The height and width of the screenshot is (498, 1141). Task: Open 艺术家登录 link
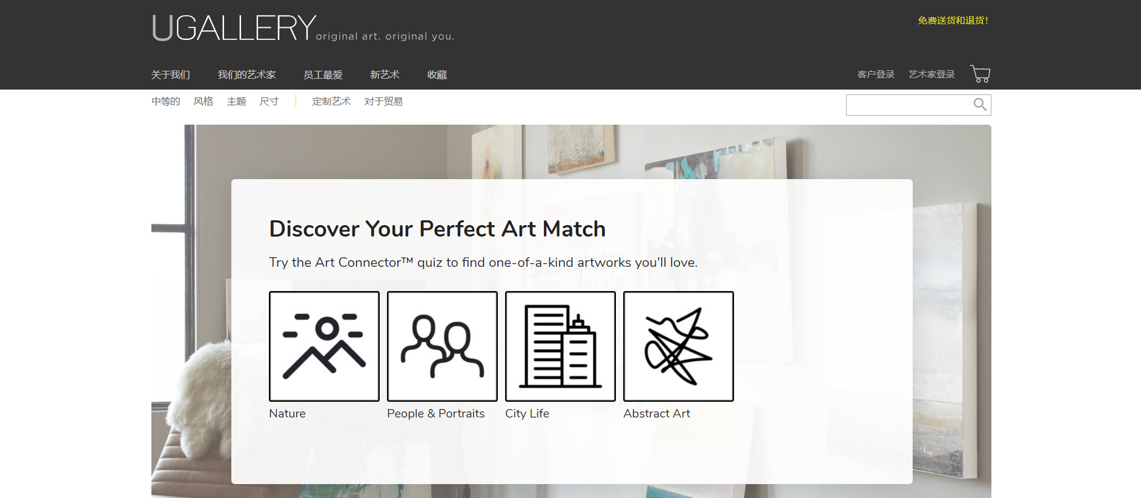point(931,73)
